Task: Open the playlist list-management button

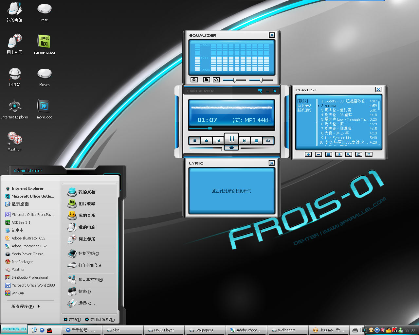Action: [329, 154]
